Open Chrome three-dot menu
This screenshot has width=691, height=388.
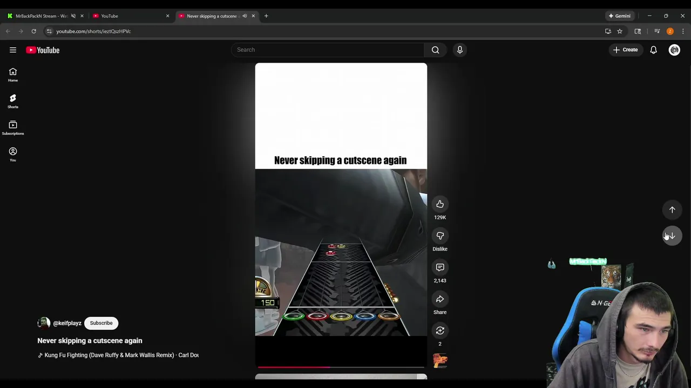coord(682,31)
